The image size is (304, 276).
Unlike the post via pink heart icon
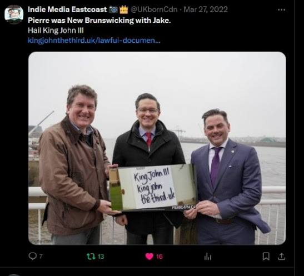(149, 257)
